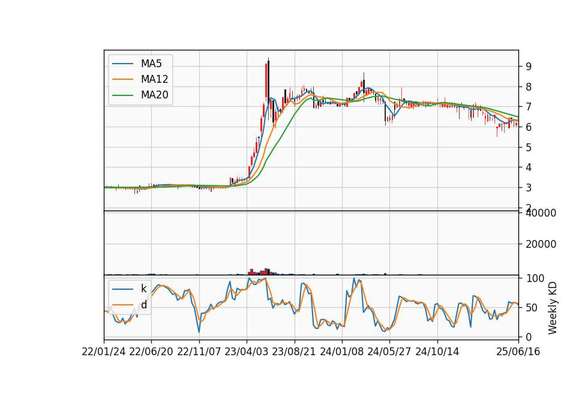Click the date label 24/05/27
The width and height of the screenshot is (576, 414).
[389, 352]
